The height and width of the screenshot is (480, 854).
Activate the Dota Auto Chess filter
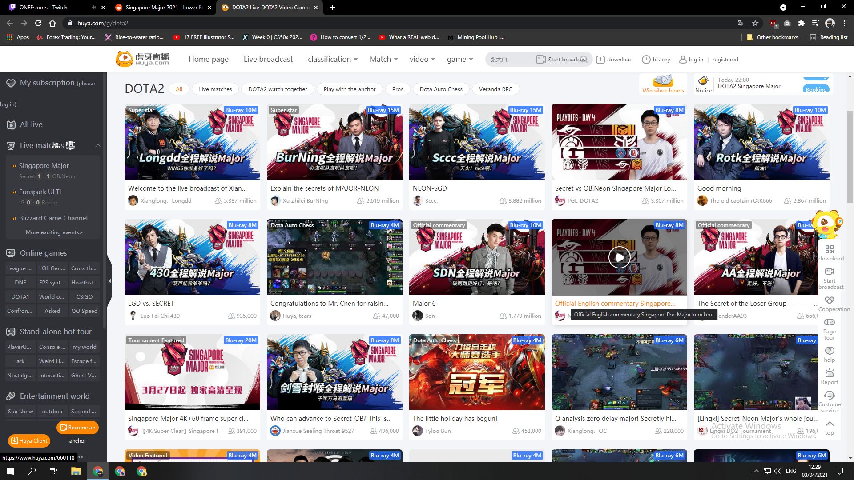click(440, 89)
